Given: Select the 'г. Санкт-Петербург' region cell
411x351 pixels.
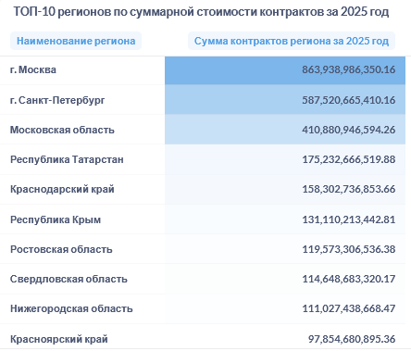Looking at the screenshot, I should 57,100.
